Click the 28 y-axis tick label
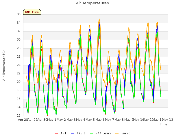 tap(18, 48)
